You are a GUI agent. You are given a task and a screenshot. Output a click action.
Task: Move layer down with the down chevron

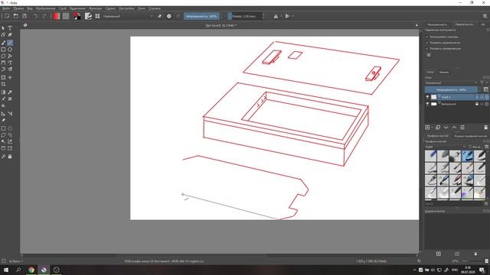coord(446,128)
